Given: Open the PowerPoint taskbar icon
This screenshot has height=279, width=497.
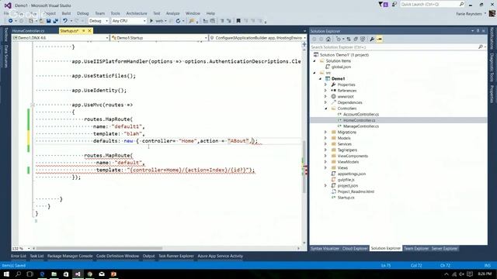Looking at the screenshot, I should click(114, 274).
